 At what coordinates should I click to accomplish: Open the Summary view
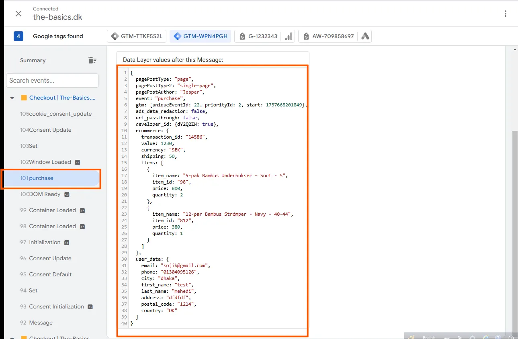(x=33, y=60)
